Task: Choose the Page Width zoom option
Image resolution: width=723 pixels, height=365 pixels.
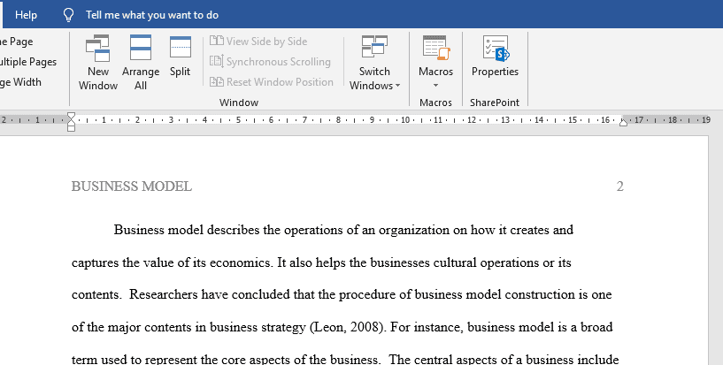Action: [20, 82]
